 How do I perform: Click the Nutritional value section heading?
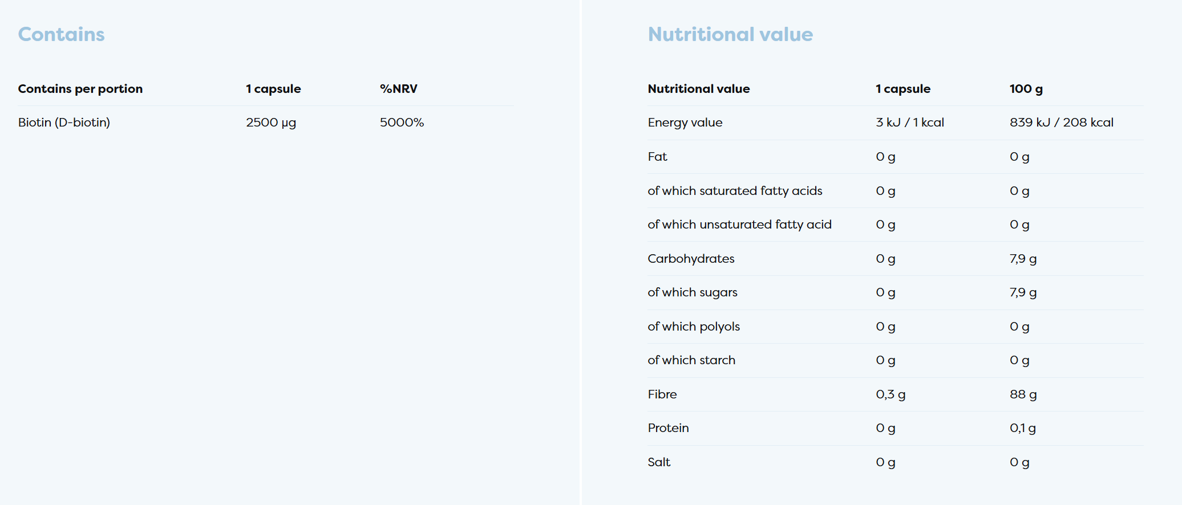730,34
